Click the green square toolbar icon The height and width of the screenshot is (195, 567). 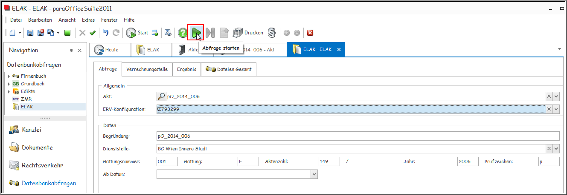pyautogui.click(x=67, y=33)
